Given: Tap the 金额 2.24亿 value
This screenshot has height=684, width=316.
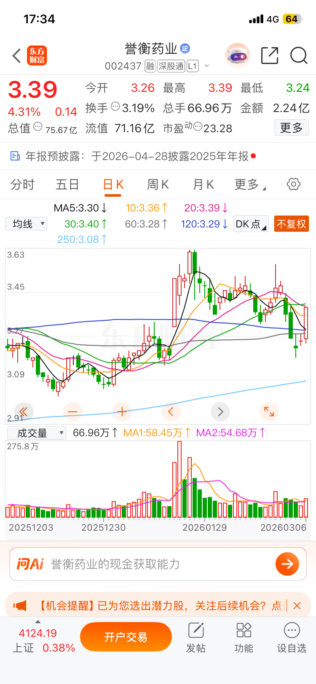Looking at the screenshot, I should (275, 108).
